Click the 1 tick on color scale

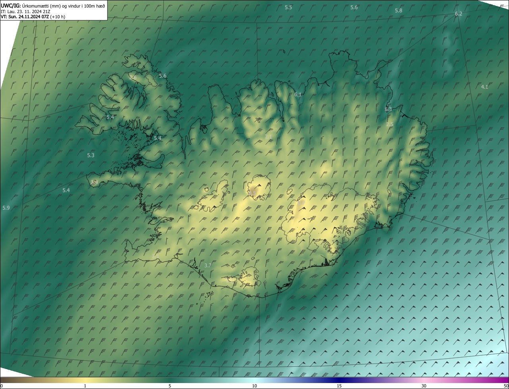coord(85,386)
